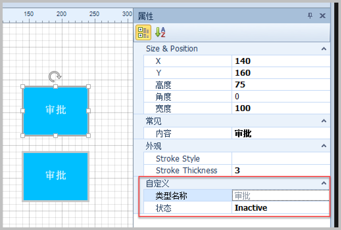341x230 pixels.
Task: Click left-middle resize handle of selected shape
Action: 23,111
